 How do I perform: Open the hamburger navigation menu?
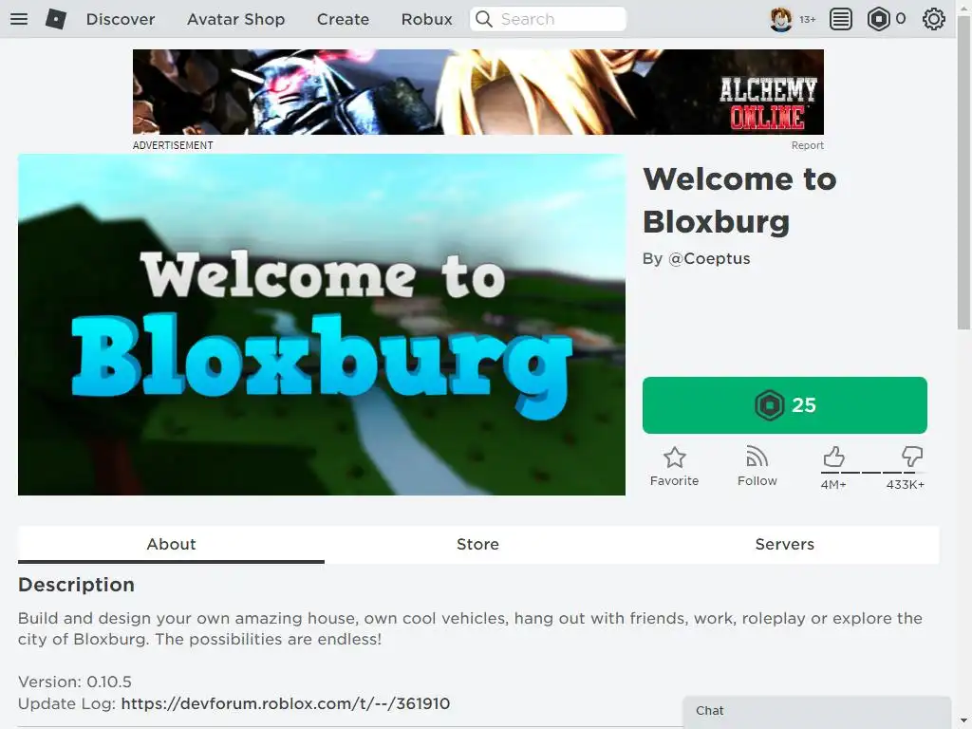[x=19, y=19]
